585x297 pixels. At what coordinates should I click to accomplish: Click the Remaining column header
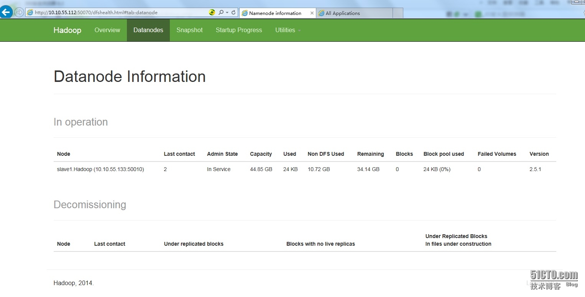370,154
